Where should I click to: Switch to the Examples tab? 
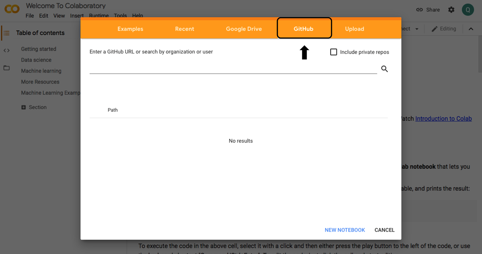coord(130,29)
